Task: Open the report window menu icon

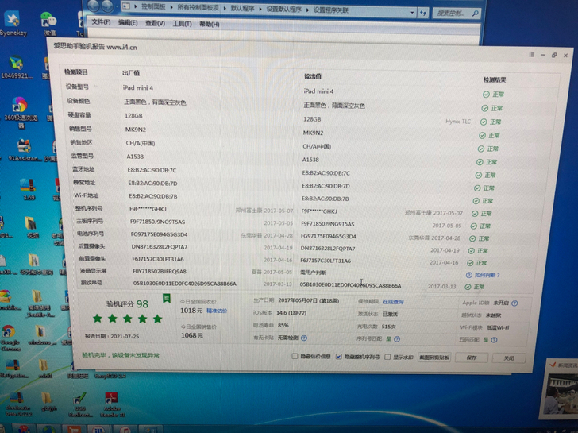Action: pyautogui.click(x=532, y=55)
